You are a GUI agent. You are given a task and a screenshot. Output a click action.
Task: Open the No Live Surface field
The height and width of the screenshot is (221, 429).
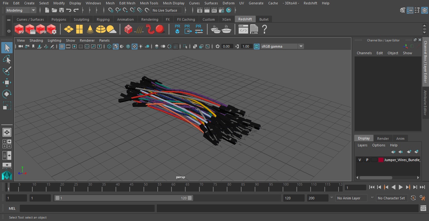166,10
